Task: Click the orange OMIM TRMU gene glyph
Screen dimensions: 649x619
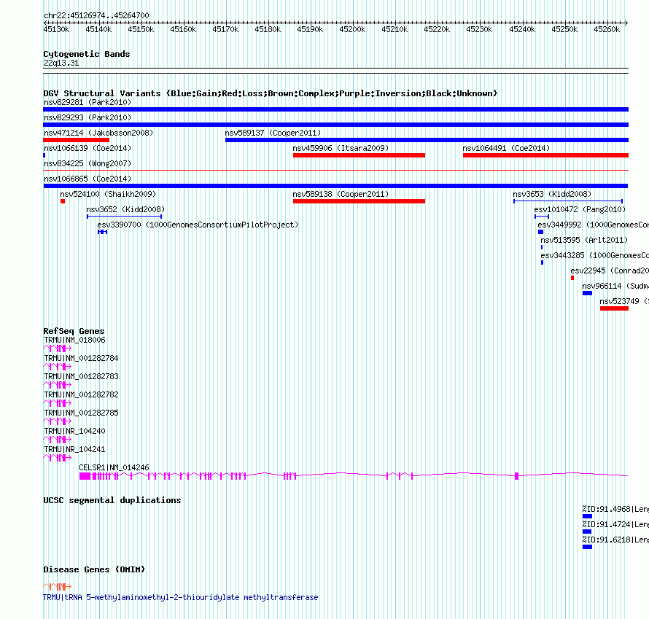Action: 57,586
